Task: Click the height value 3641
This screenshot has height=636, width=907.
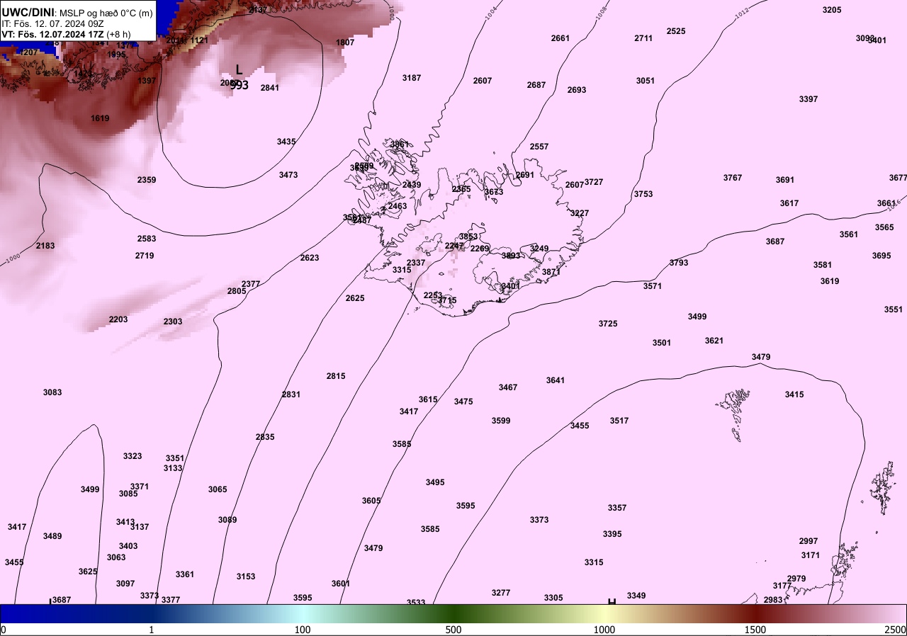Action: [556, 380]
